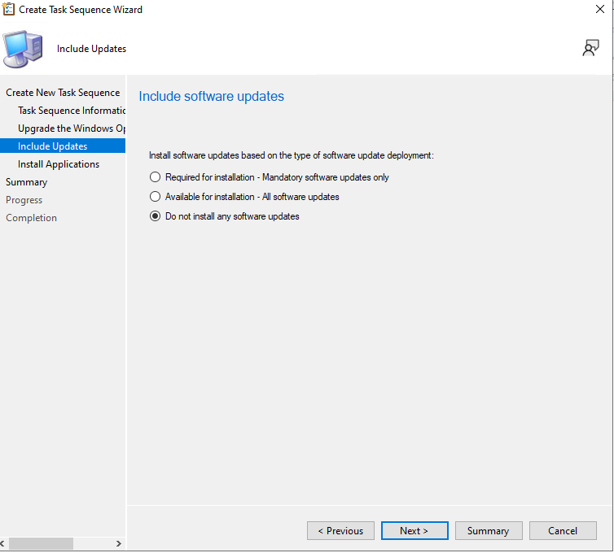614x553 pixels.
Task: Cancel the wizard
Action: coord(562,531)
